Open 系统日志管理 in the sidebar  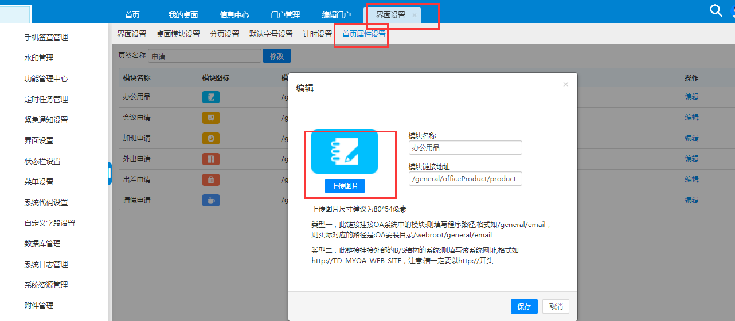46,264
